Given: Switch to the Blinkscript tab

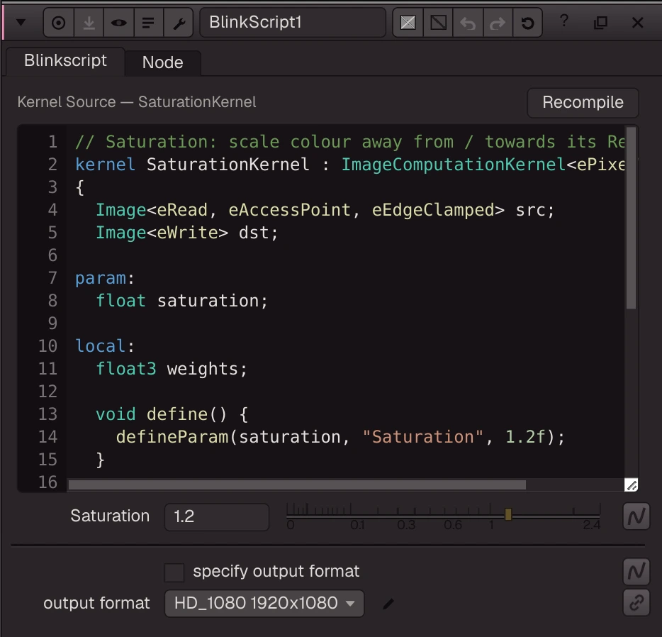Looking at the screenshot, I should point(65,61).
